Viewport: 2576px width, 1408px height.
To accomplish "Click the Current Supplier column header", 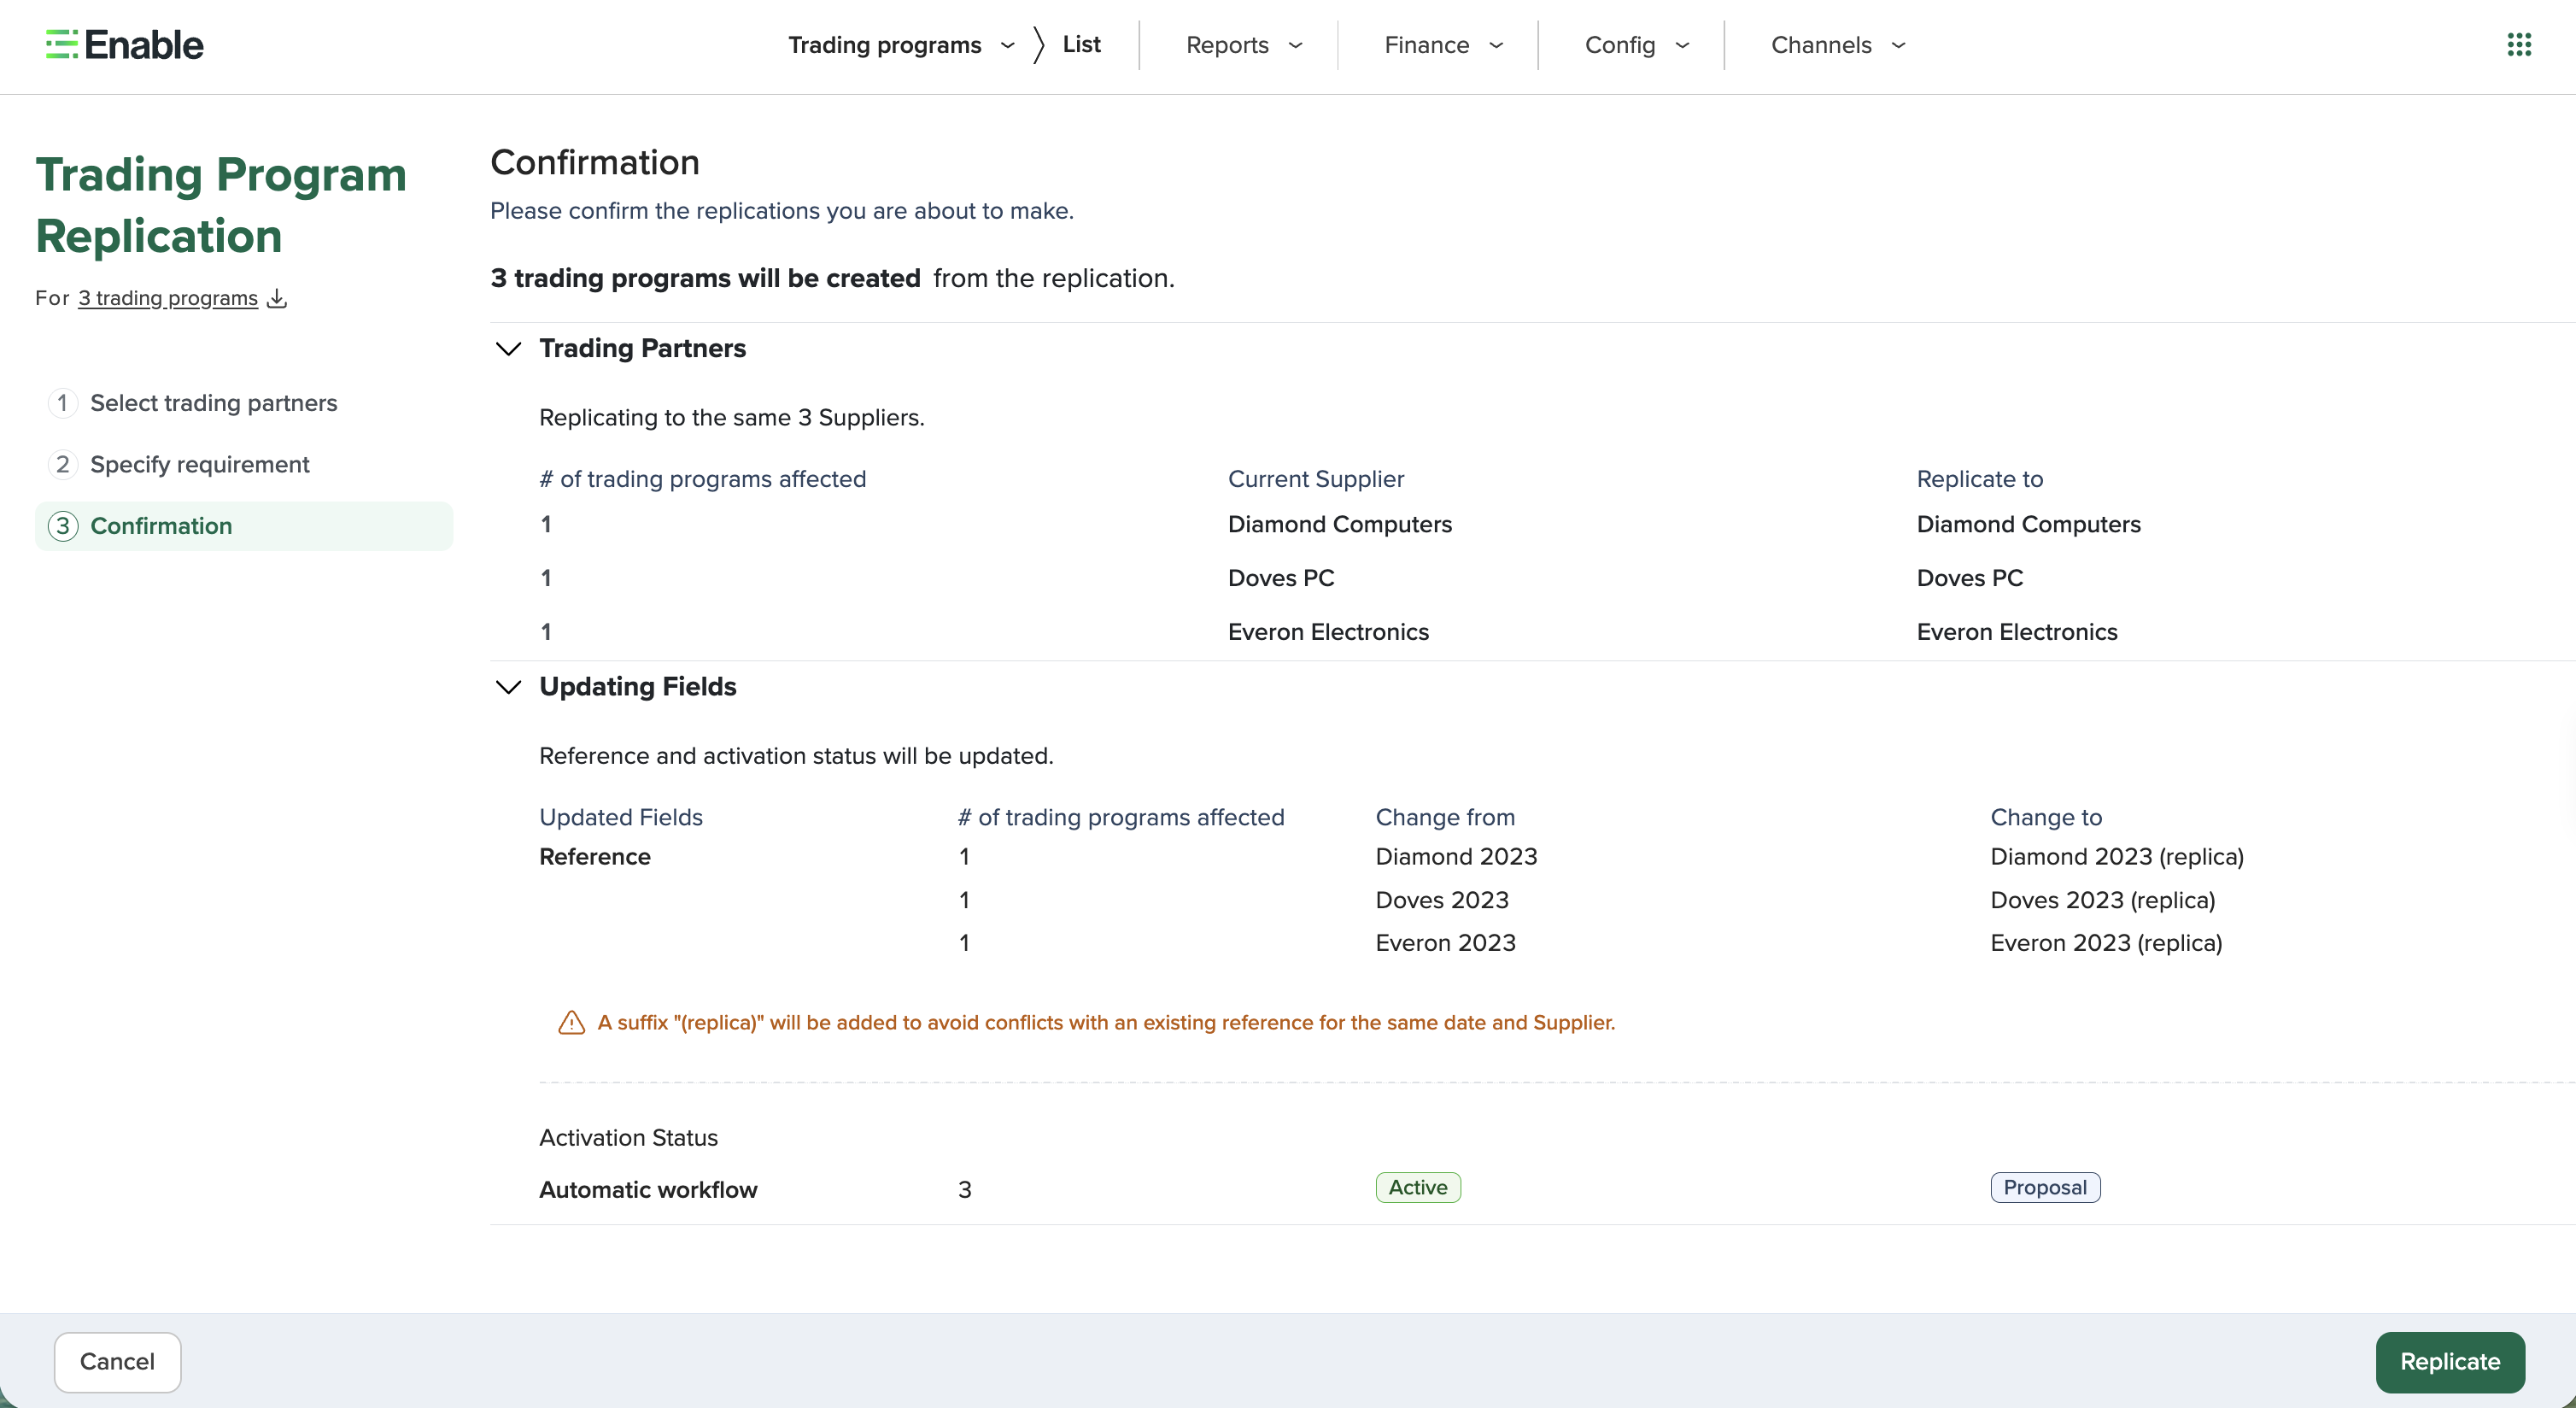I will point(1316,479).
